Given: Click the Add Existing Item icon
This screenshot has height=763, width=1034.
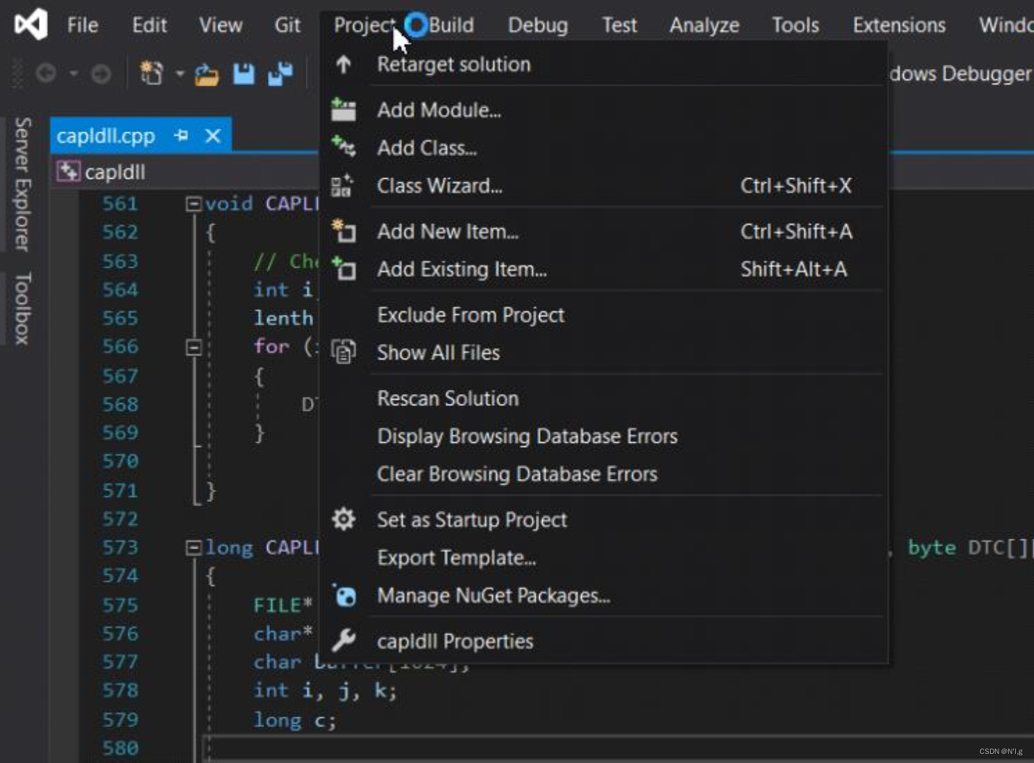Looking at the screenshot, I should click(344, 268).
